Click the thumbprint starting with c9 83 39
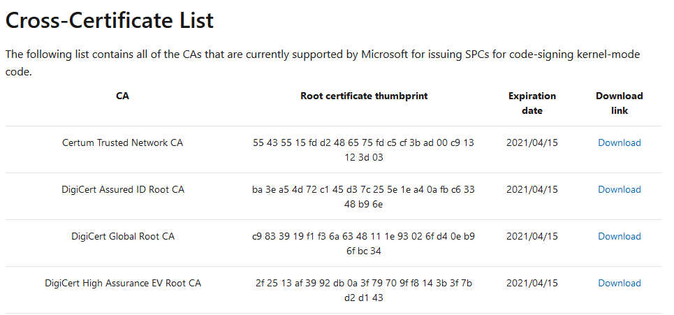 click(364, 244)
